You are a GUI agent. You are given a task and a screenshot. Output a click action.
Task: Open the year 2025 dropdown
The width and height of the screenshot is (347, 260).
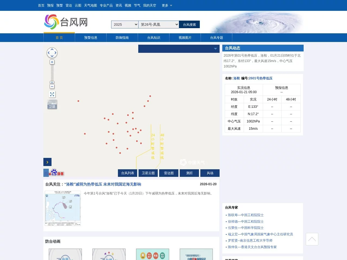click(x=124, y=24)
